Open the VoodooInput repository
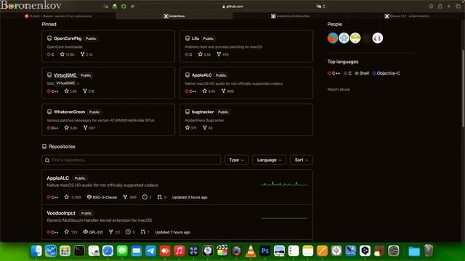Screen dimensions: 465x261 61,213
